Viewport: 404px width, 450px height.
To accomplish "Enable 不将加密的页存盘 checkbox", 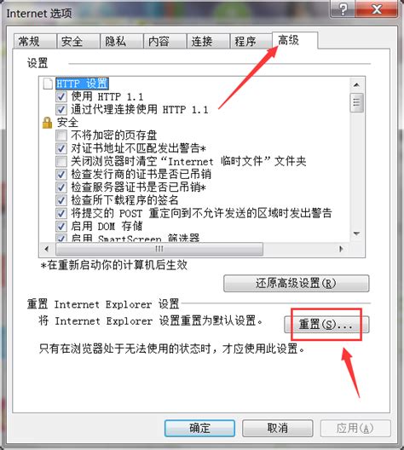I will pos(61,136).
